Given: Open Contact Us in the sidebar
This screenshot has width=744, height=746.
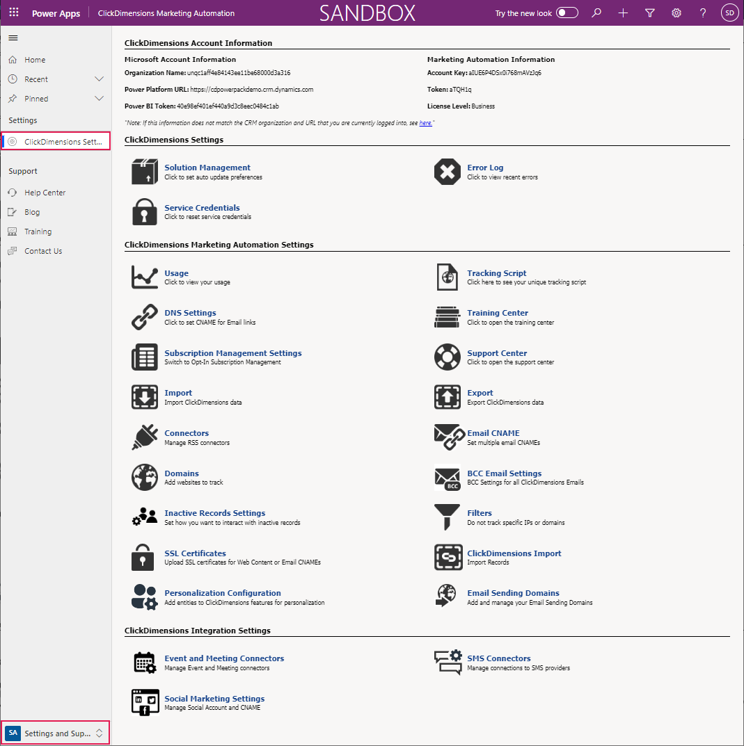Looking at the screenshot, I should 56,251.
